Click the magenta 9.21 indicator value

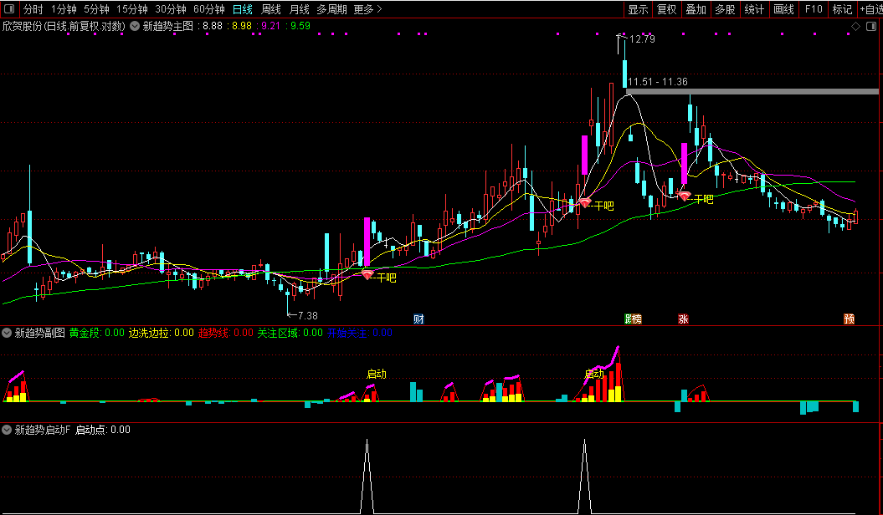tap(271, 26)
